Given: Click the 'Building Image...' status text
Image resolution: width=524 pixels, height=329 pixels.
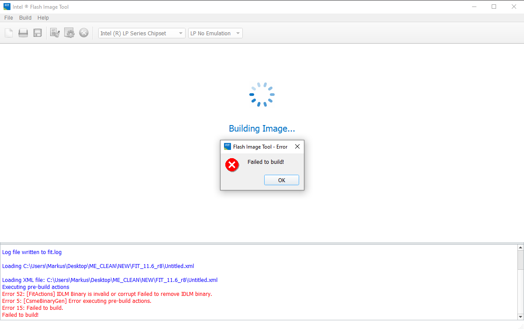Looking at the screenshot, I should coord(262,129).
